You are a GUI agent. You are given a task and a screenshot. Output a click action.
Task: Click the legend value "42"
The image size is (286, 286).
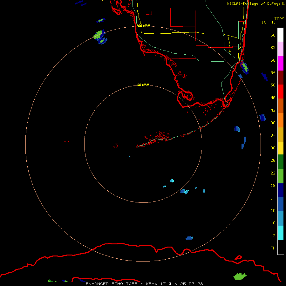click(273, 110)
